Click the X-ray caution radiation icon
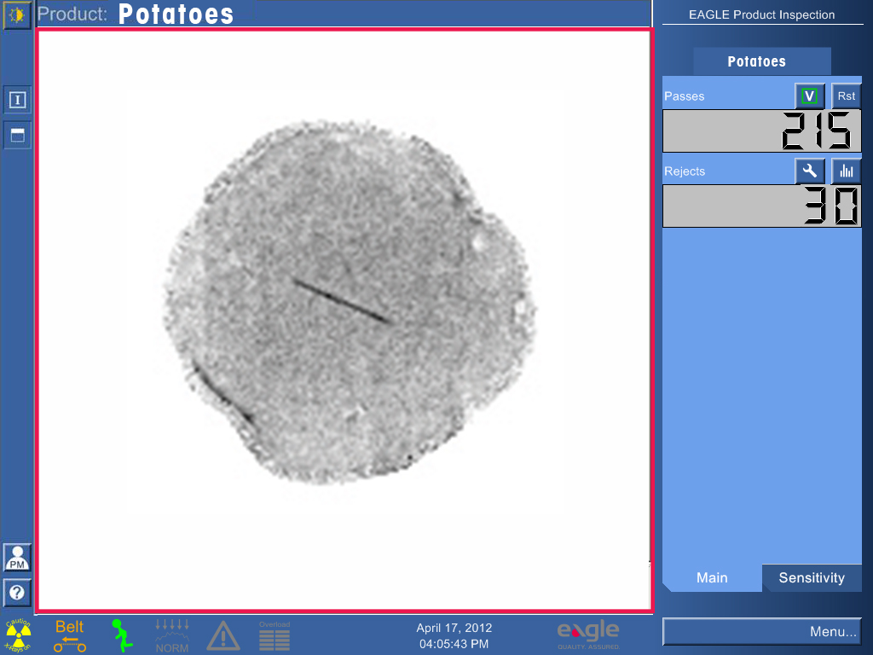The width and height of the screenshot is (873, 655). coord(18,636)
